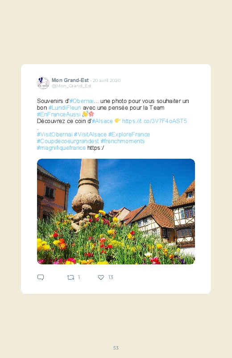This screenshot has height=358, width=232.
Task: Follow the t.co/3V7F4oAST5 link
Action: click(x=154, y=121)
